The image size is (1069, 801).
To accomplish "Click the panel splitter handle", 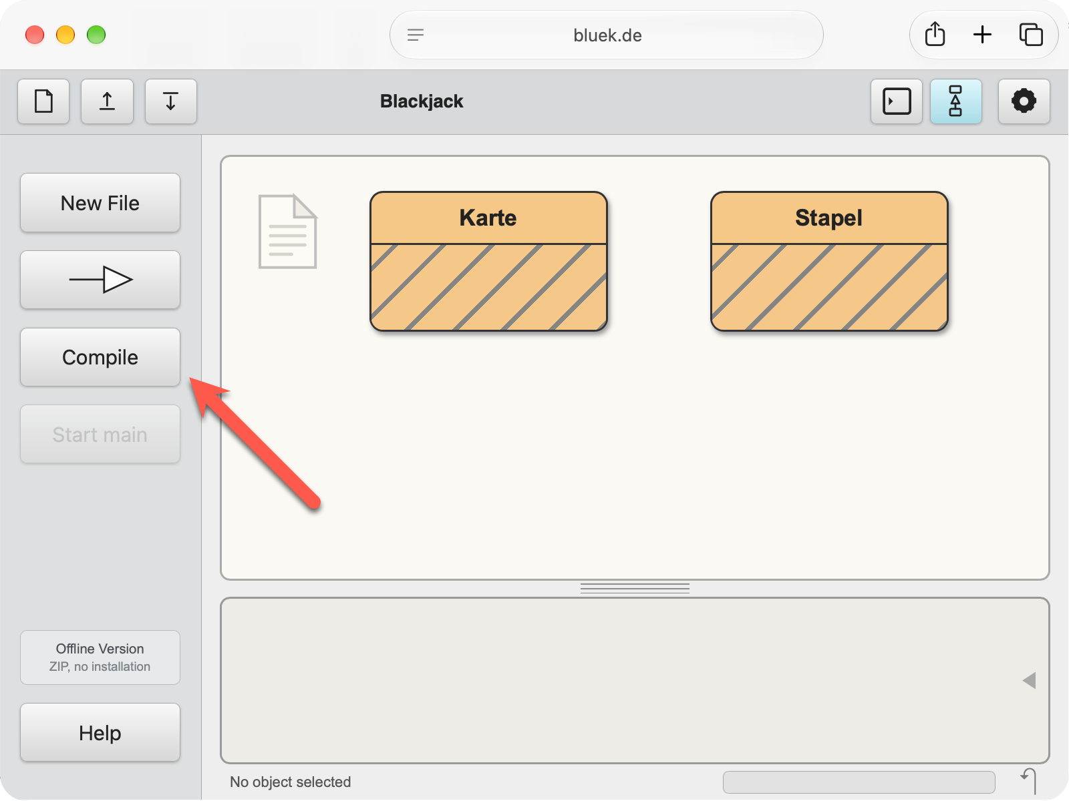I will coord(635,589).
